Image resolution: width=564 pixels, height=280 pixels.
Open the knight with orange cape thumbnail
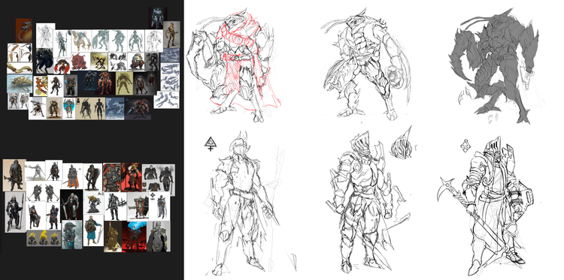[73, 176]
